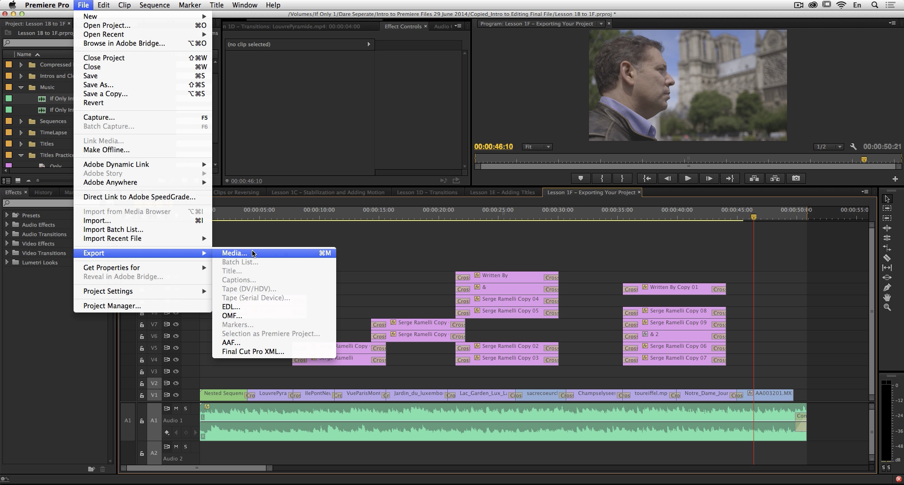Select the Slide tool

click(x=887, y=278)
